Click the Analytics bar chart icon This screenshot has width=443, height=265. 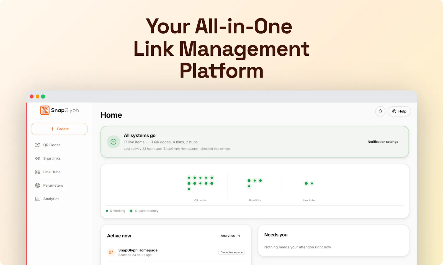(x=38, y=199)
